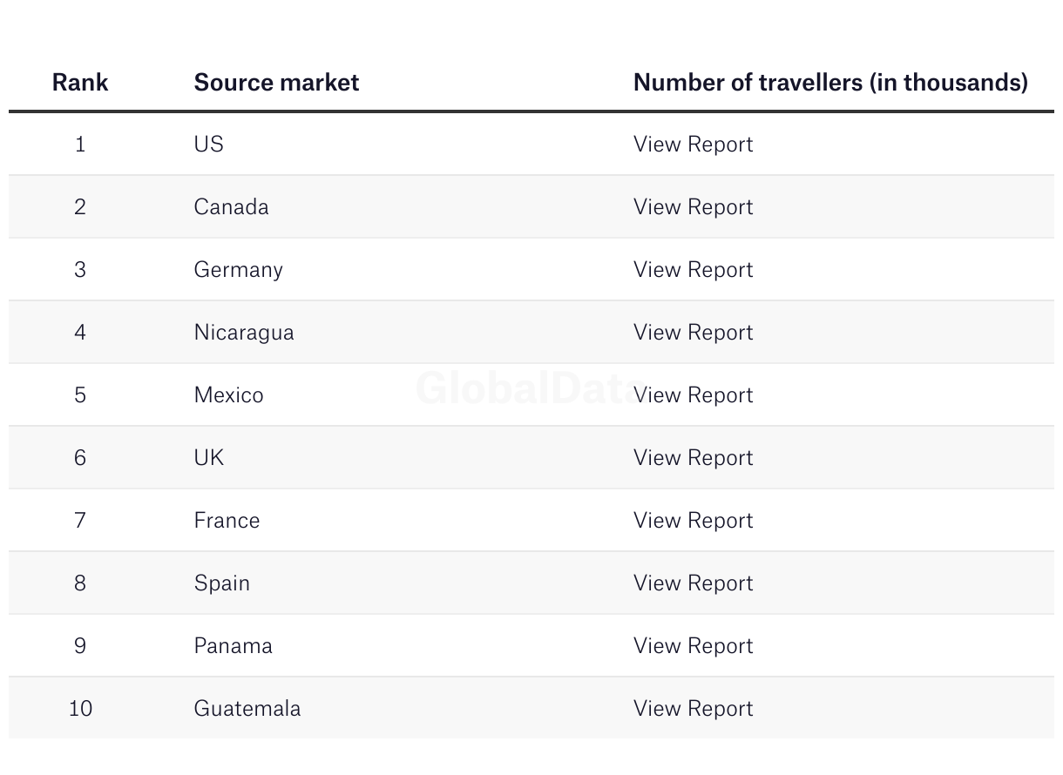Select the rank 10 cell
This screenshot has width=1063, height=775.
point(80,708)
